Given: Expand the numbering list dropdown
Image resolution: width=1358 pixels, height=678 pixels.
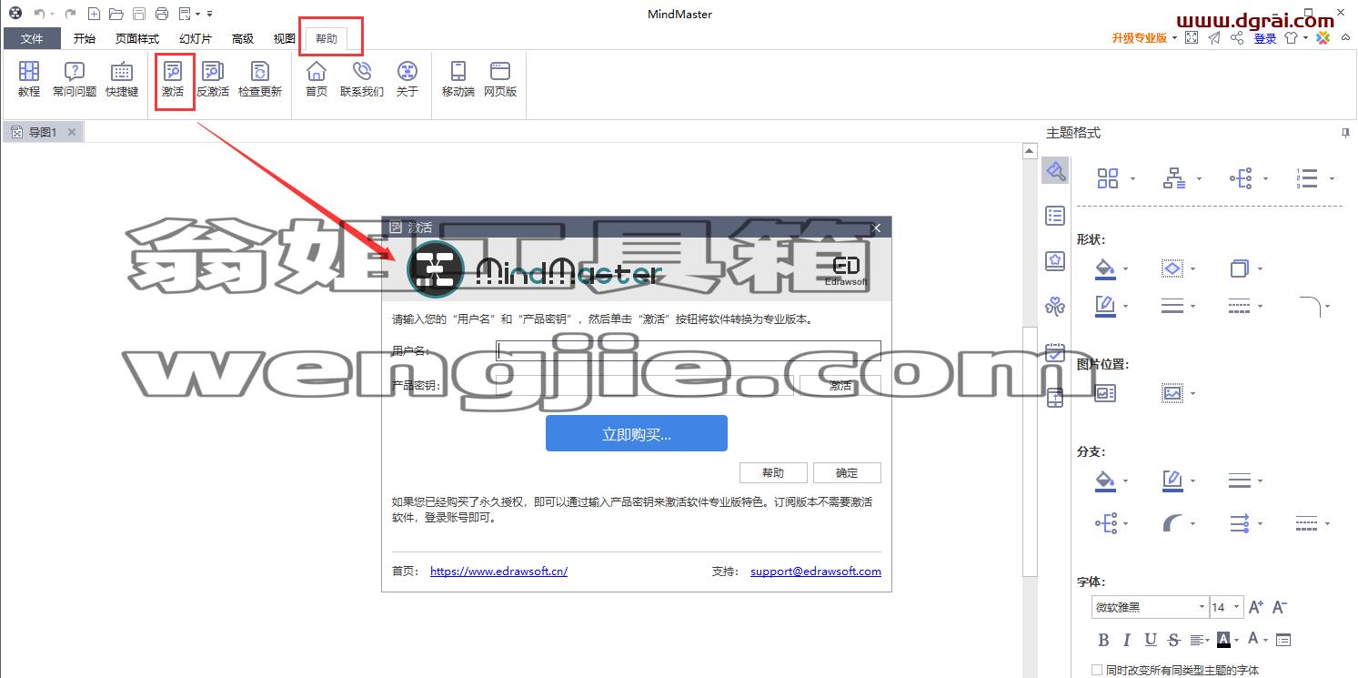Looking at the screenshot, I should (x=1333, y=179).
